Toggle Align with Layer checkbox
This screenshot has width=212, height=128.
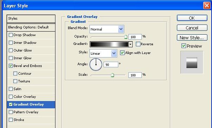(122, 53)
